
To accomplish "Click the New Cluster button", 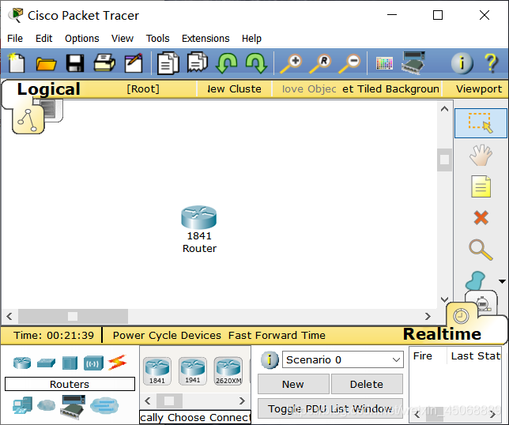I will (x=234, y=89).
